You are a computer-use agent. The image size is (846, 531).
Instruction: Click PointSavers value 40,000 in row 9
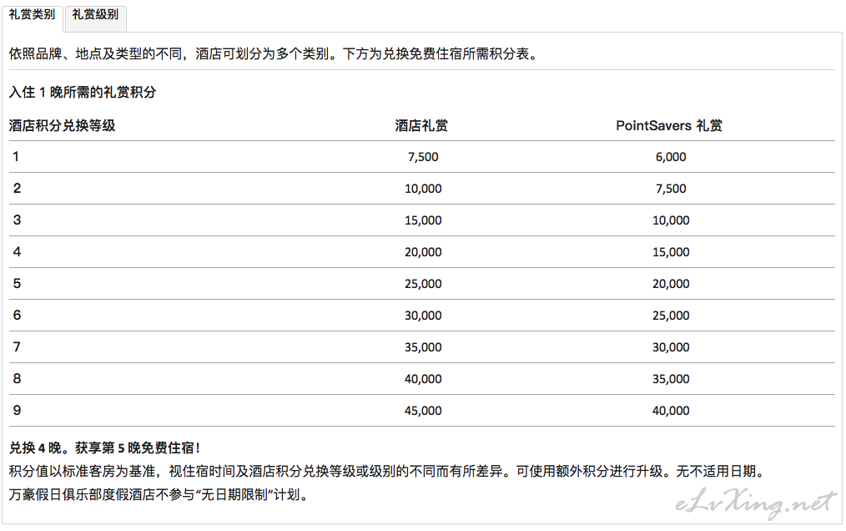(671, 411)
